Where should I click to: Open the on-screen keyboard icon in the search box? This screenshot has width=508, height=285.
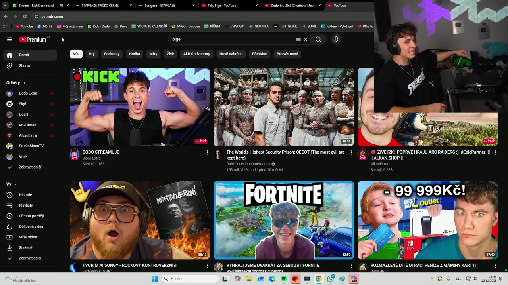click(298, 39)
